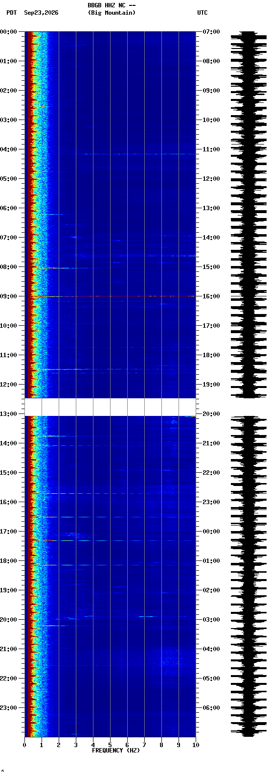The height and width of the screenshot is (776, 270).
Task: Click the 6 Hz frequency tick label
Action: point(127,745)
